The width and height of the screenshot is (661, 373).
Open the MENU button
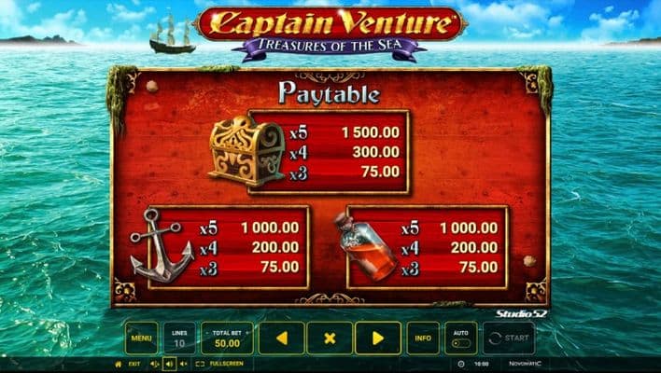click(141, 338)
